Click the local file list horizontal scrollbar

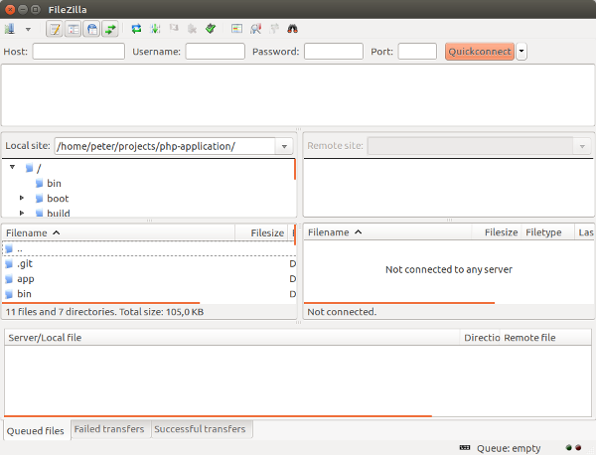click(x=100, y=303)
